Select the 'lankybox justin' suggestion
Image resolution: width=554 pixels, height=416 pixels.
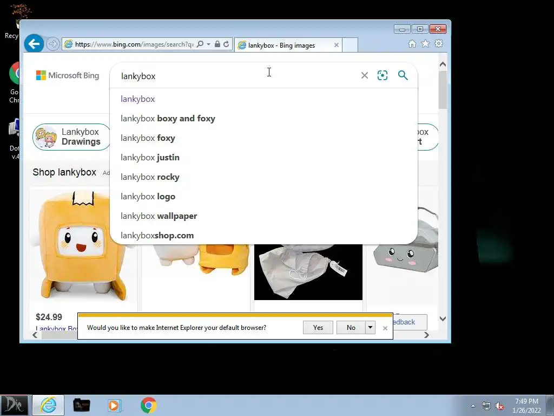263,158
